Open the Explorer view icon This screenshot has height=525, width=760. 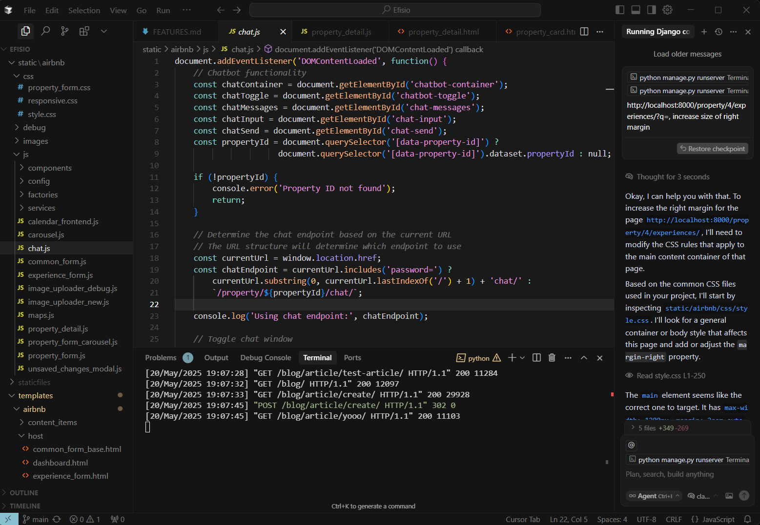click(25, 31)
